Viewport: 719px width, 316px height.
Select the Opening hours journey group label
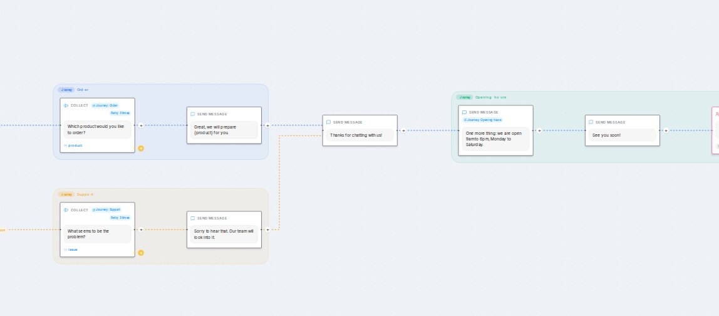490,97
